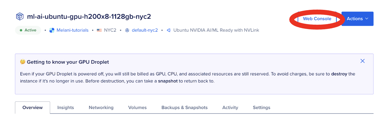Click the green Active status badge
383x116 pixels.
[x=28, y=30]
